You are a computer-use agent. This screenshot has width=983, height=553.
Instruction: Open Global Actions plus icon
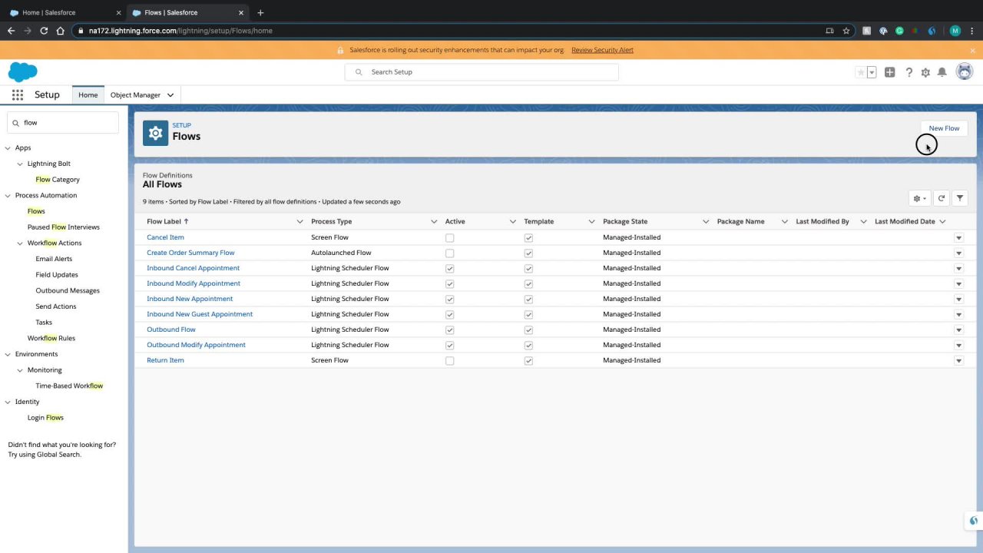[x=889, y=72]
